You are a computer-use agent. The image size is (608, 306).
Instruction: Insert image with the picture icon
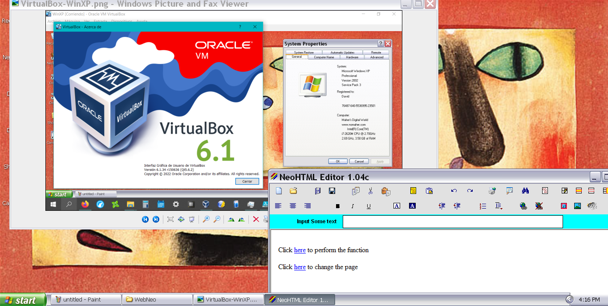[x=577, y=206]
